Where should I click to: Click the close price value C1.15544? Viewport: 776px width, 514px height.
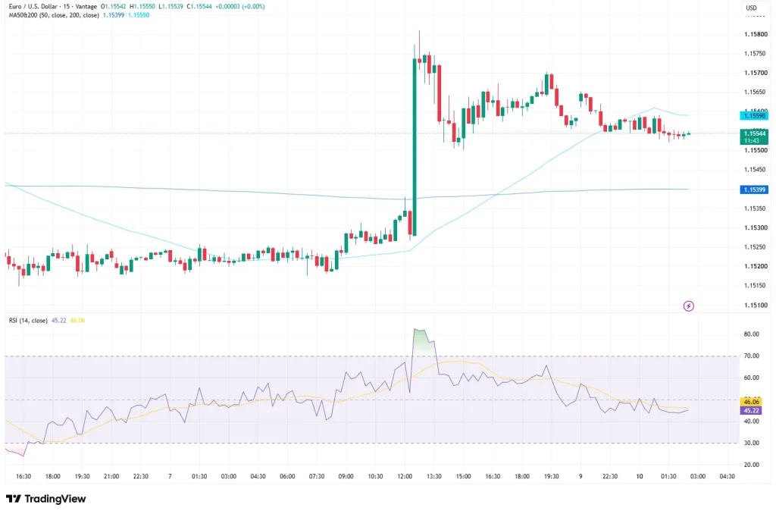[x=199, y=6]
